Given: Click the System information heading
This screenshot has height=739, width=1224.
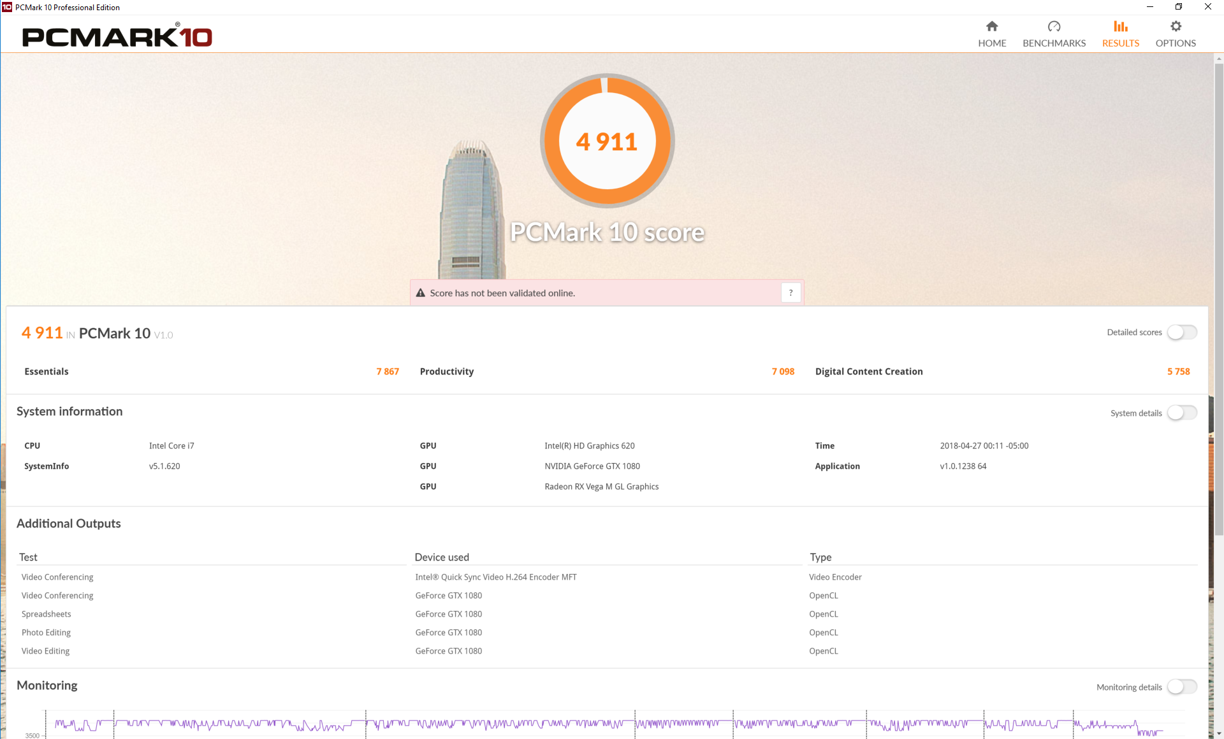Looking at the screenshot, I should tap(69, 412).
